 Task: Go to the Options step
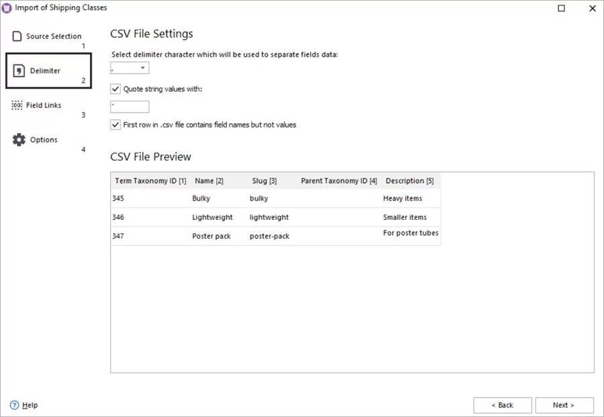click(x=43, y=139)
